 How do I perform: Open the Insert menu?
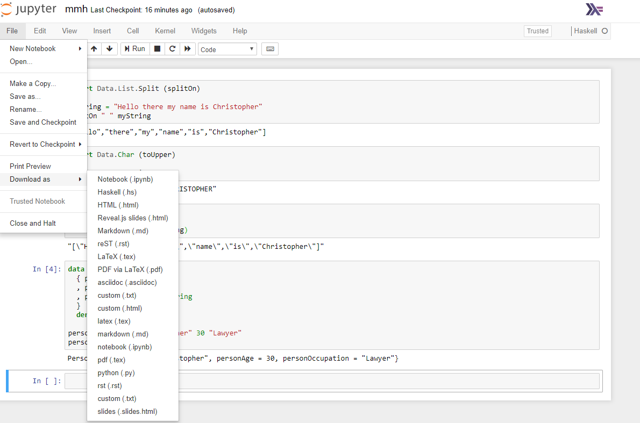pos(102,31)
